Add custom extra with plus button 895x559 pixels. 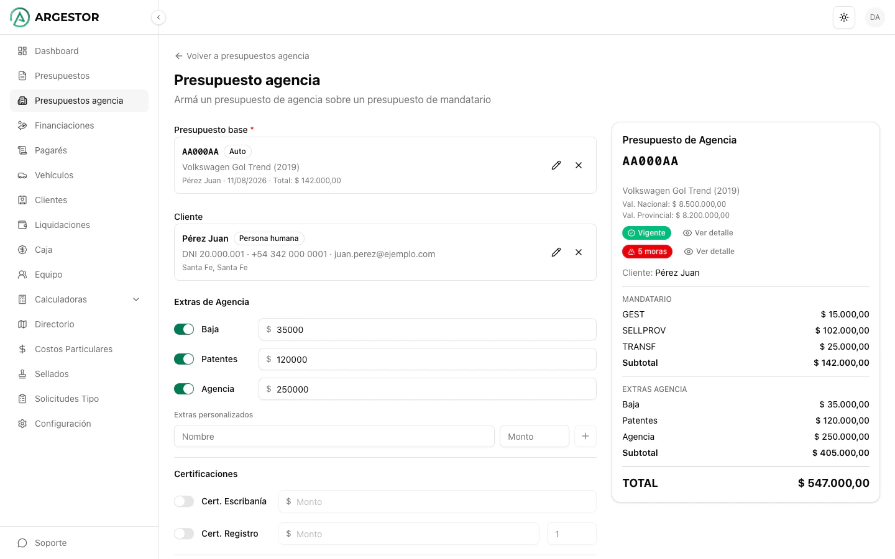[585, 436]
